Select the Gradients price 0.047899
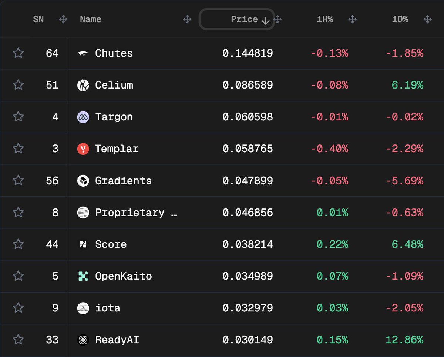This screenshot has height=357, width=444. [x=248, y=181]
